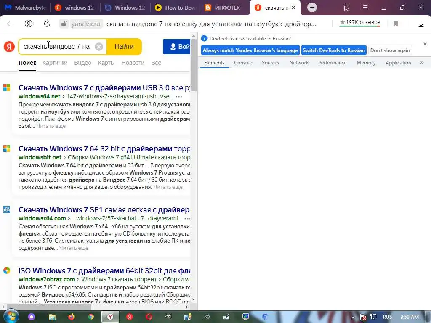This screenshot has width=431, height=323.
Task: Open a new browser tab with plus button
Action: (x=312, y=8)
